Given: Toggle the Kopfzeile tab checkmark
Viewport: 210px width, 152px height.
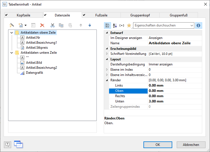Looking at the screenshot, I should coord(6,15).
